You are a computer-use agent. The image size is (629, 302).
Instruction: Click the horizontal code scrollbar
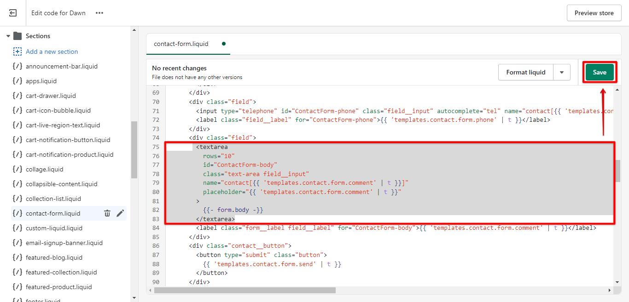[x=245, y=291]
